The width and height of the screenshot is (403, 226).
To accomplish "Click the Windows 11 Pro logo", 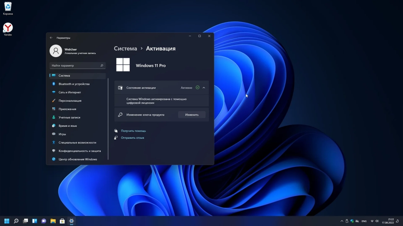I will (123, 65).
